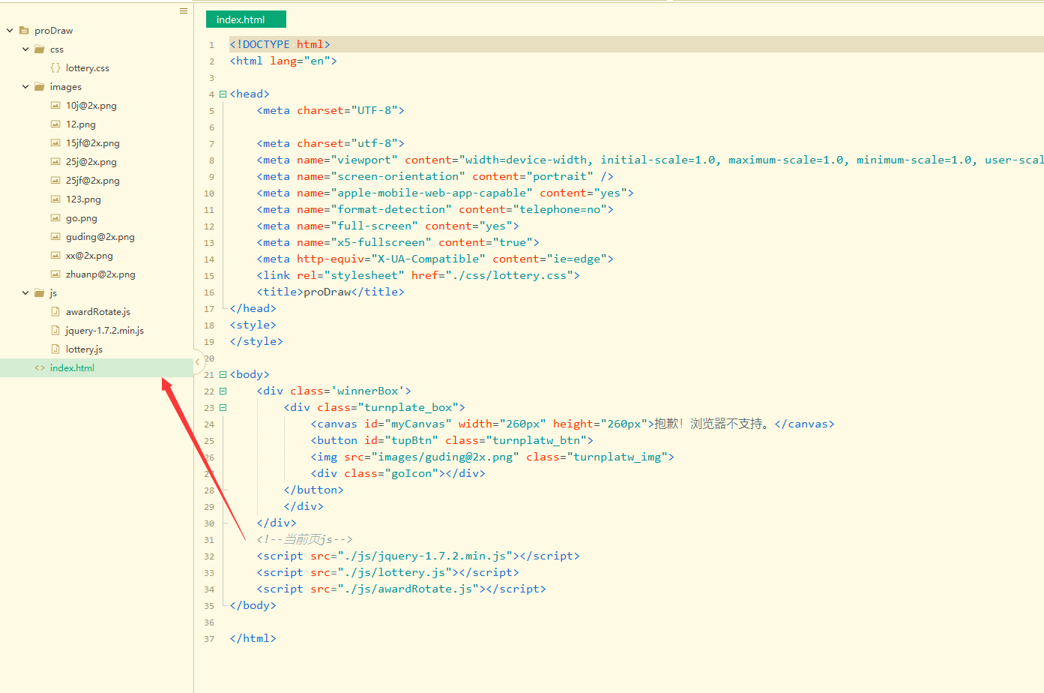Image resolution: width=1044 pixels, height=693 pixels.
Task: Click the index.html code file icon
Action: coord(40,368)
